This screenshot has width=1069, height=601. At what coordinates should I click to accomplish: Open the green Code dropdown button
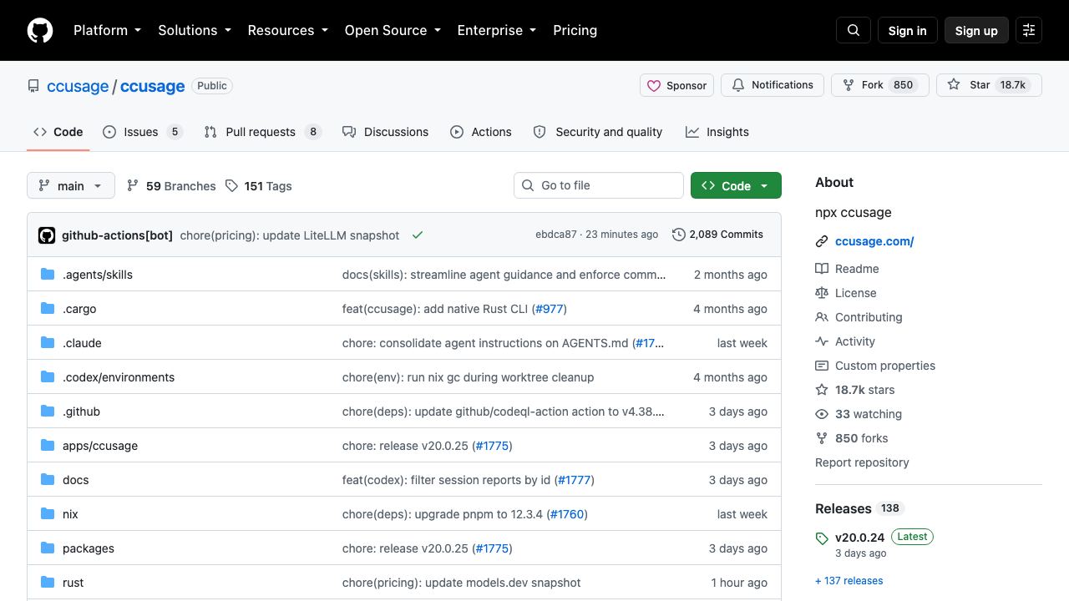tap(736, 185)
